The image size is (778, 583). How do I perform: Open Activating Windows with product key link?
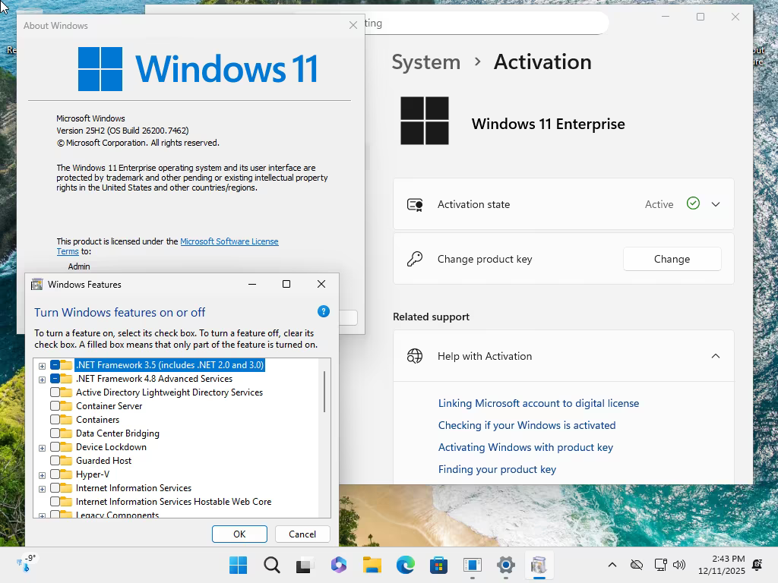(x=526, y=447)
